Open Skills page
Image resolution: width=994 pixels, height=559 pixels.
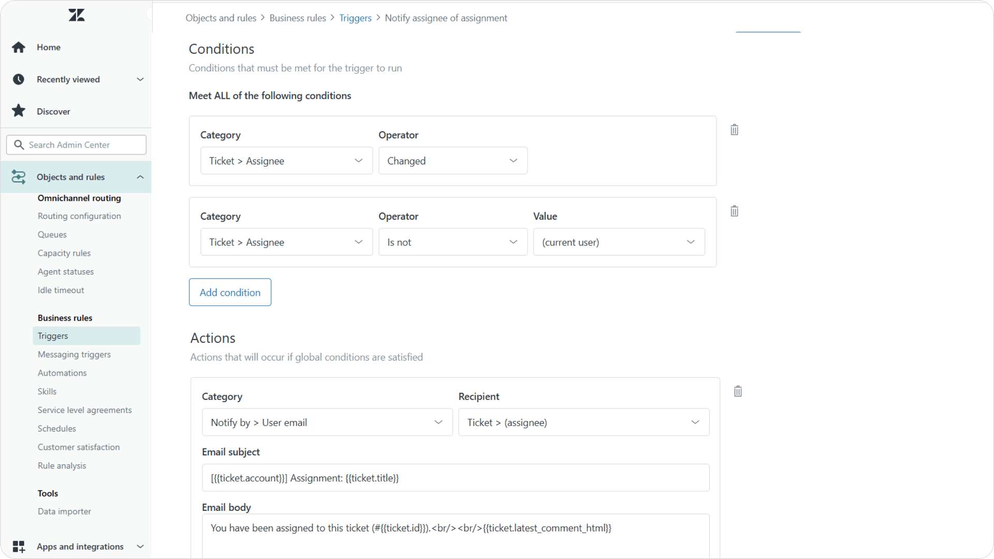click(47, 392)
